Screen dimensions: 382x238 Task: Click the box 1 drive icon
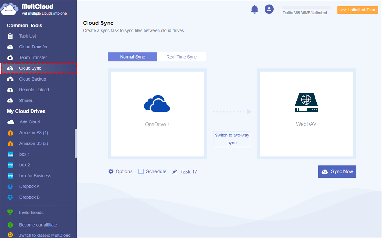pos(10,154)
